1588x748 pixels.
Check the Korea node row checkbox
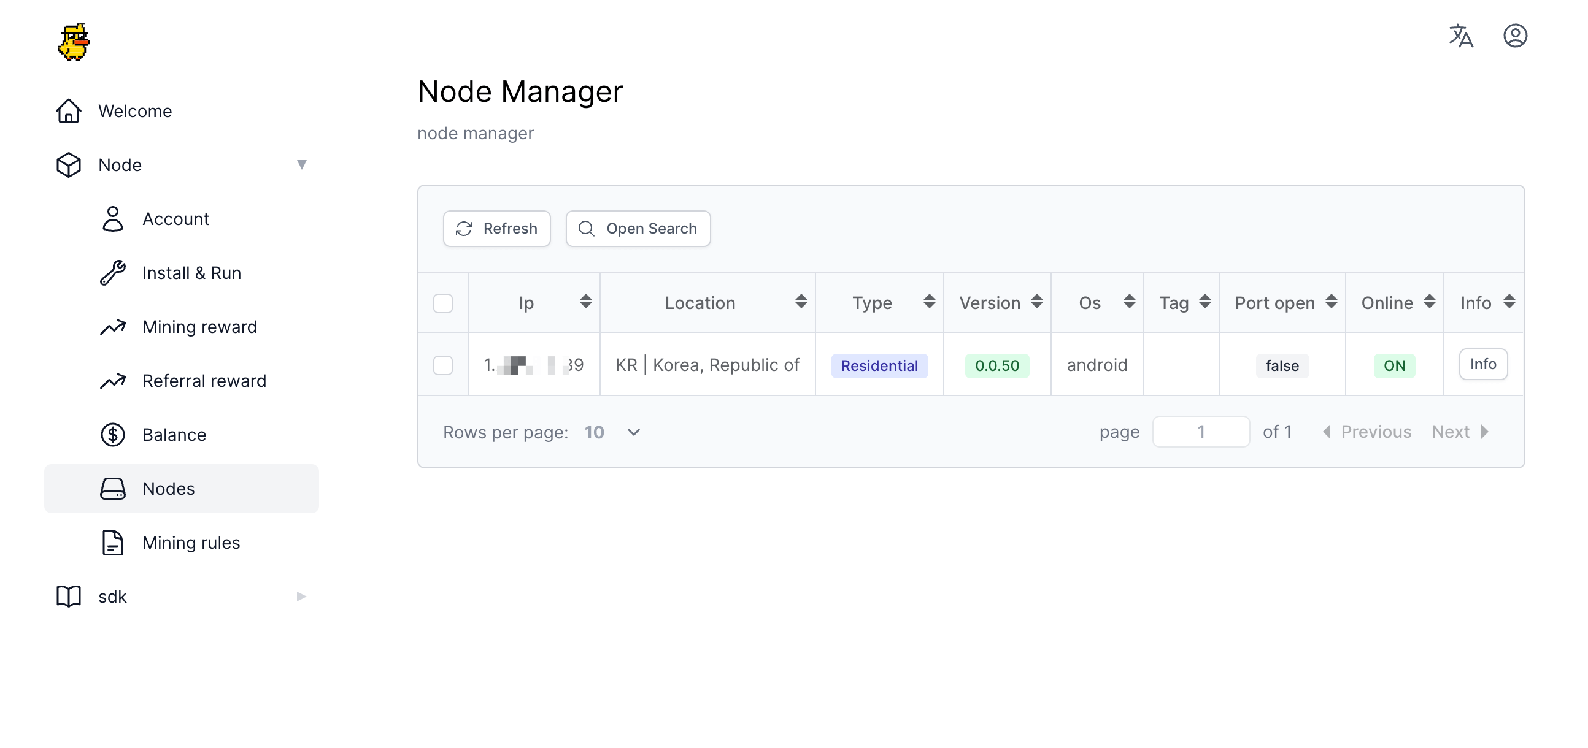click(x=442, y=365)
